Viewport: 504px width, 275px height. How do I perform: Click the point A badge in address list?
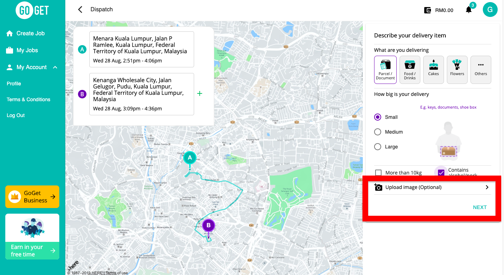82,49
